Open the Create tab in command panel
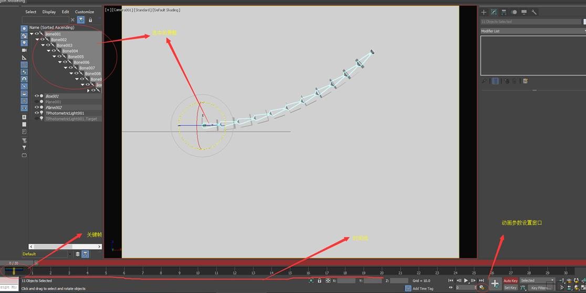Image resolution: width=586 pixels, height=293 pixels. coord(484,12)
